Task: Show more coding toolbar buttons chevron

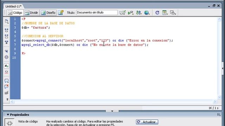Action: (x=7, y=99)
